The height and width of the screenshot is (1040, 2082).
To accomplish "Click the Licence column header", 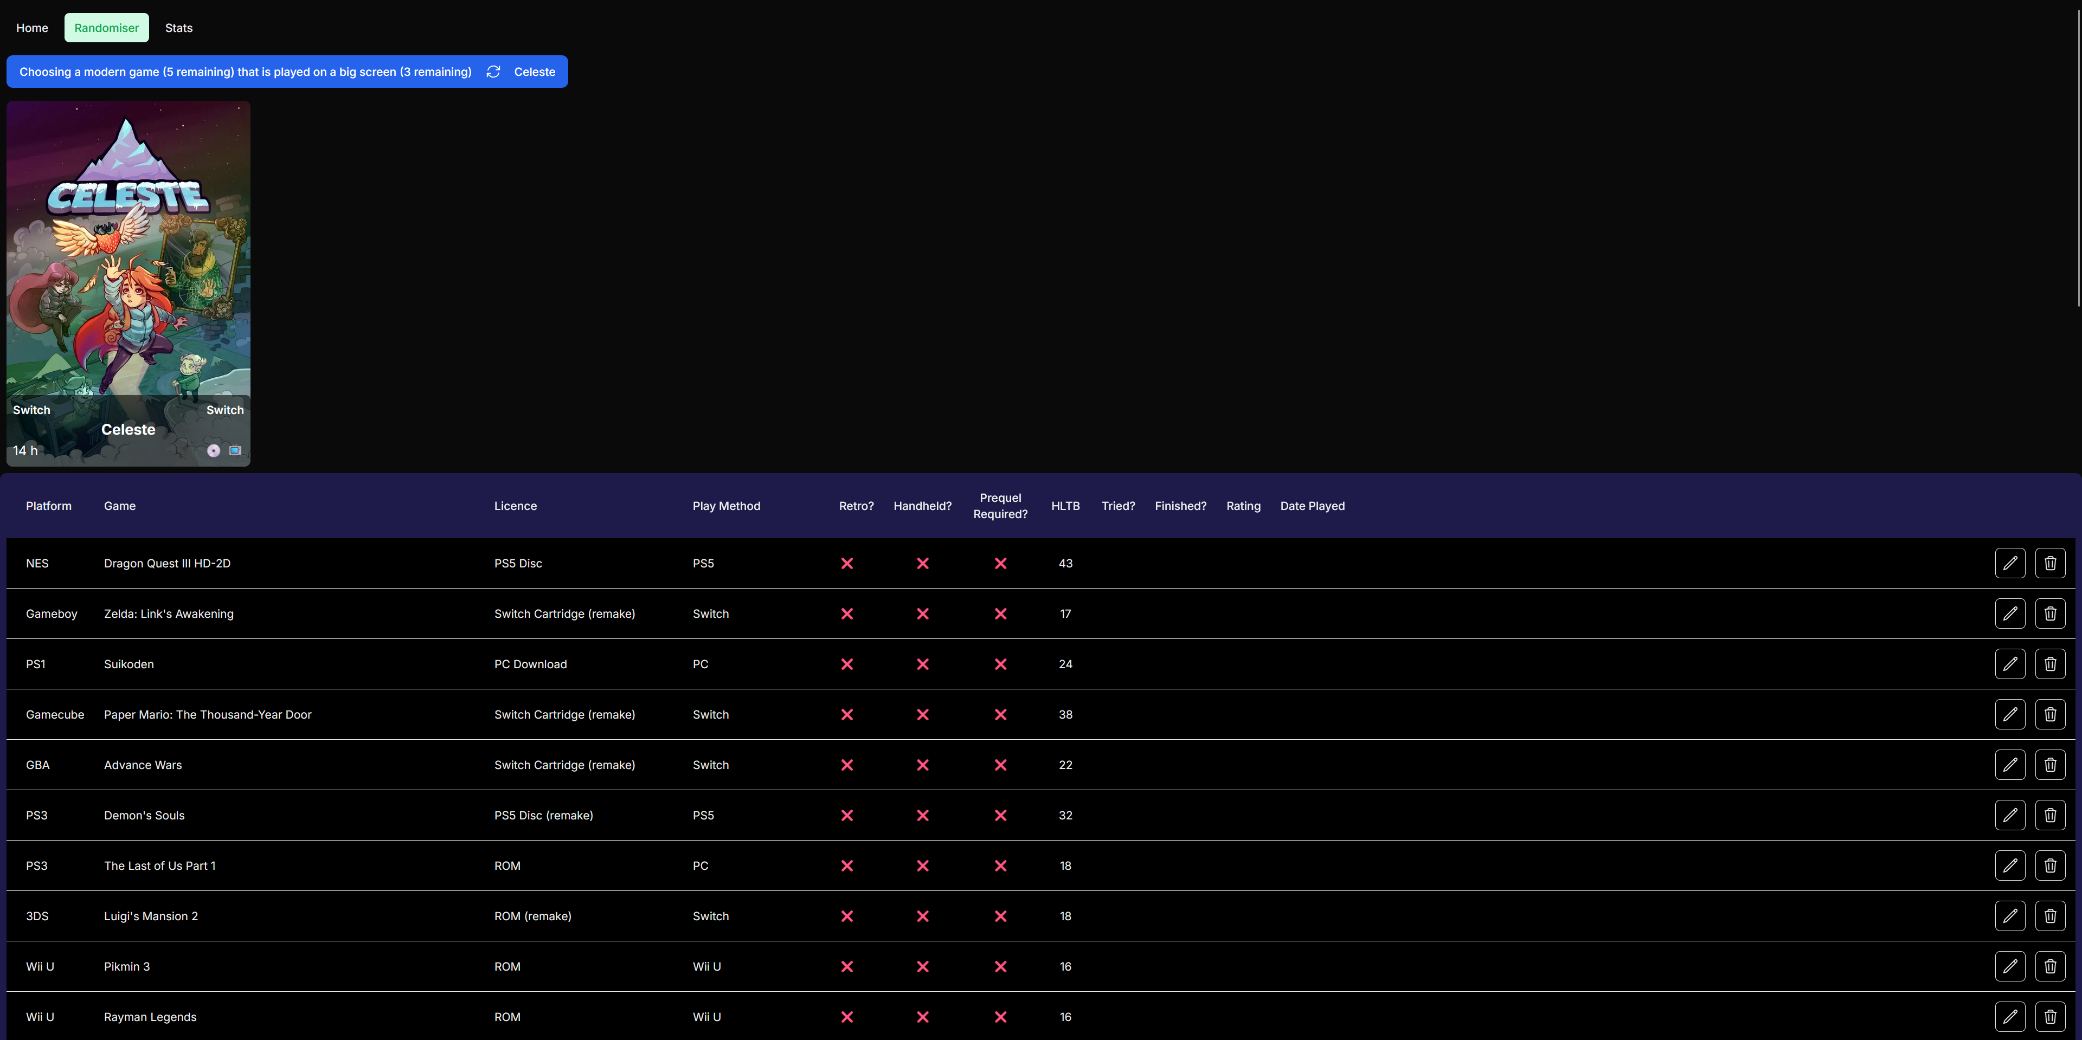I will coord(516,506).
